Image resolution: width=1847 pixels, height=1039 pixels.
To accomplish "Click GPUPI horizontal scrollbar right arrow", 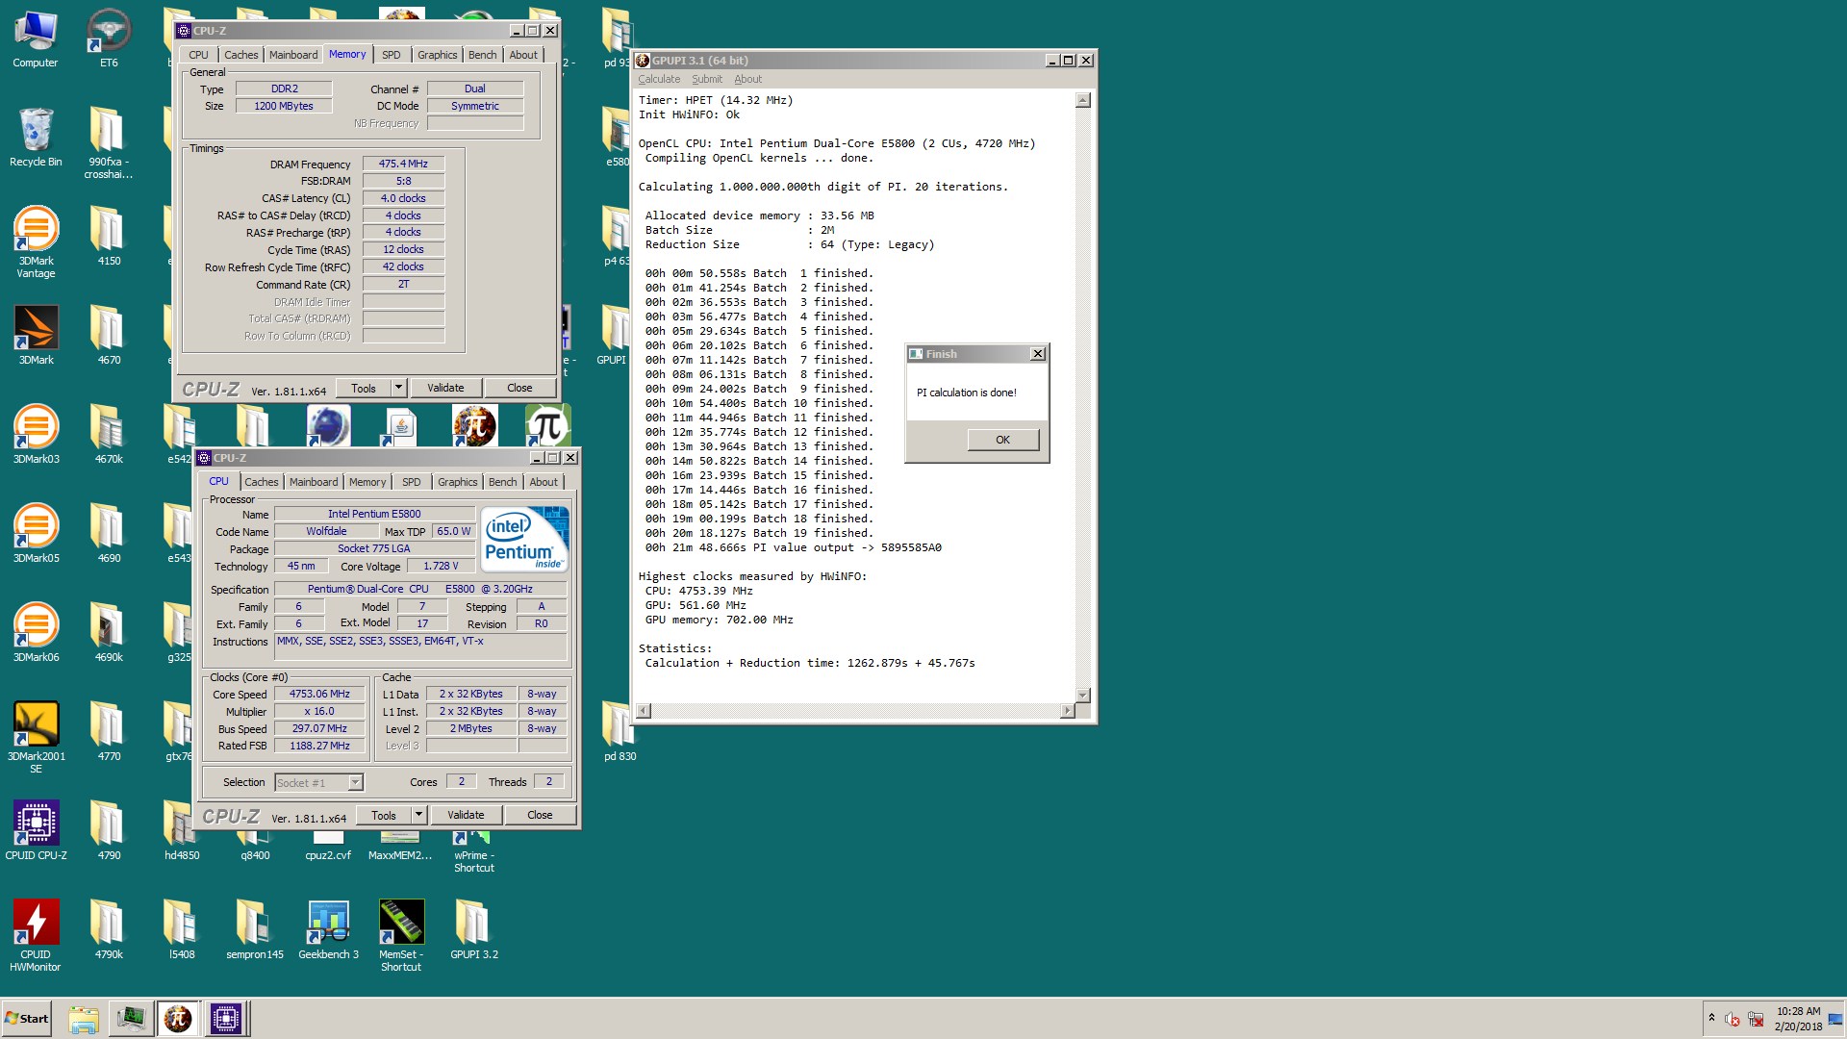I will coord(1067,710).
